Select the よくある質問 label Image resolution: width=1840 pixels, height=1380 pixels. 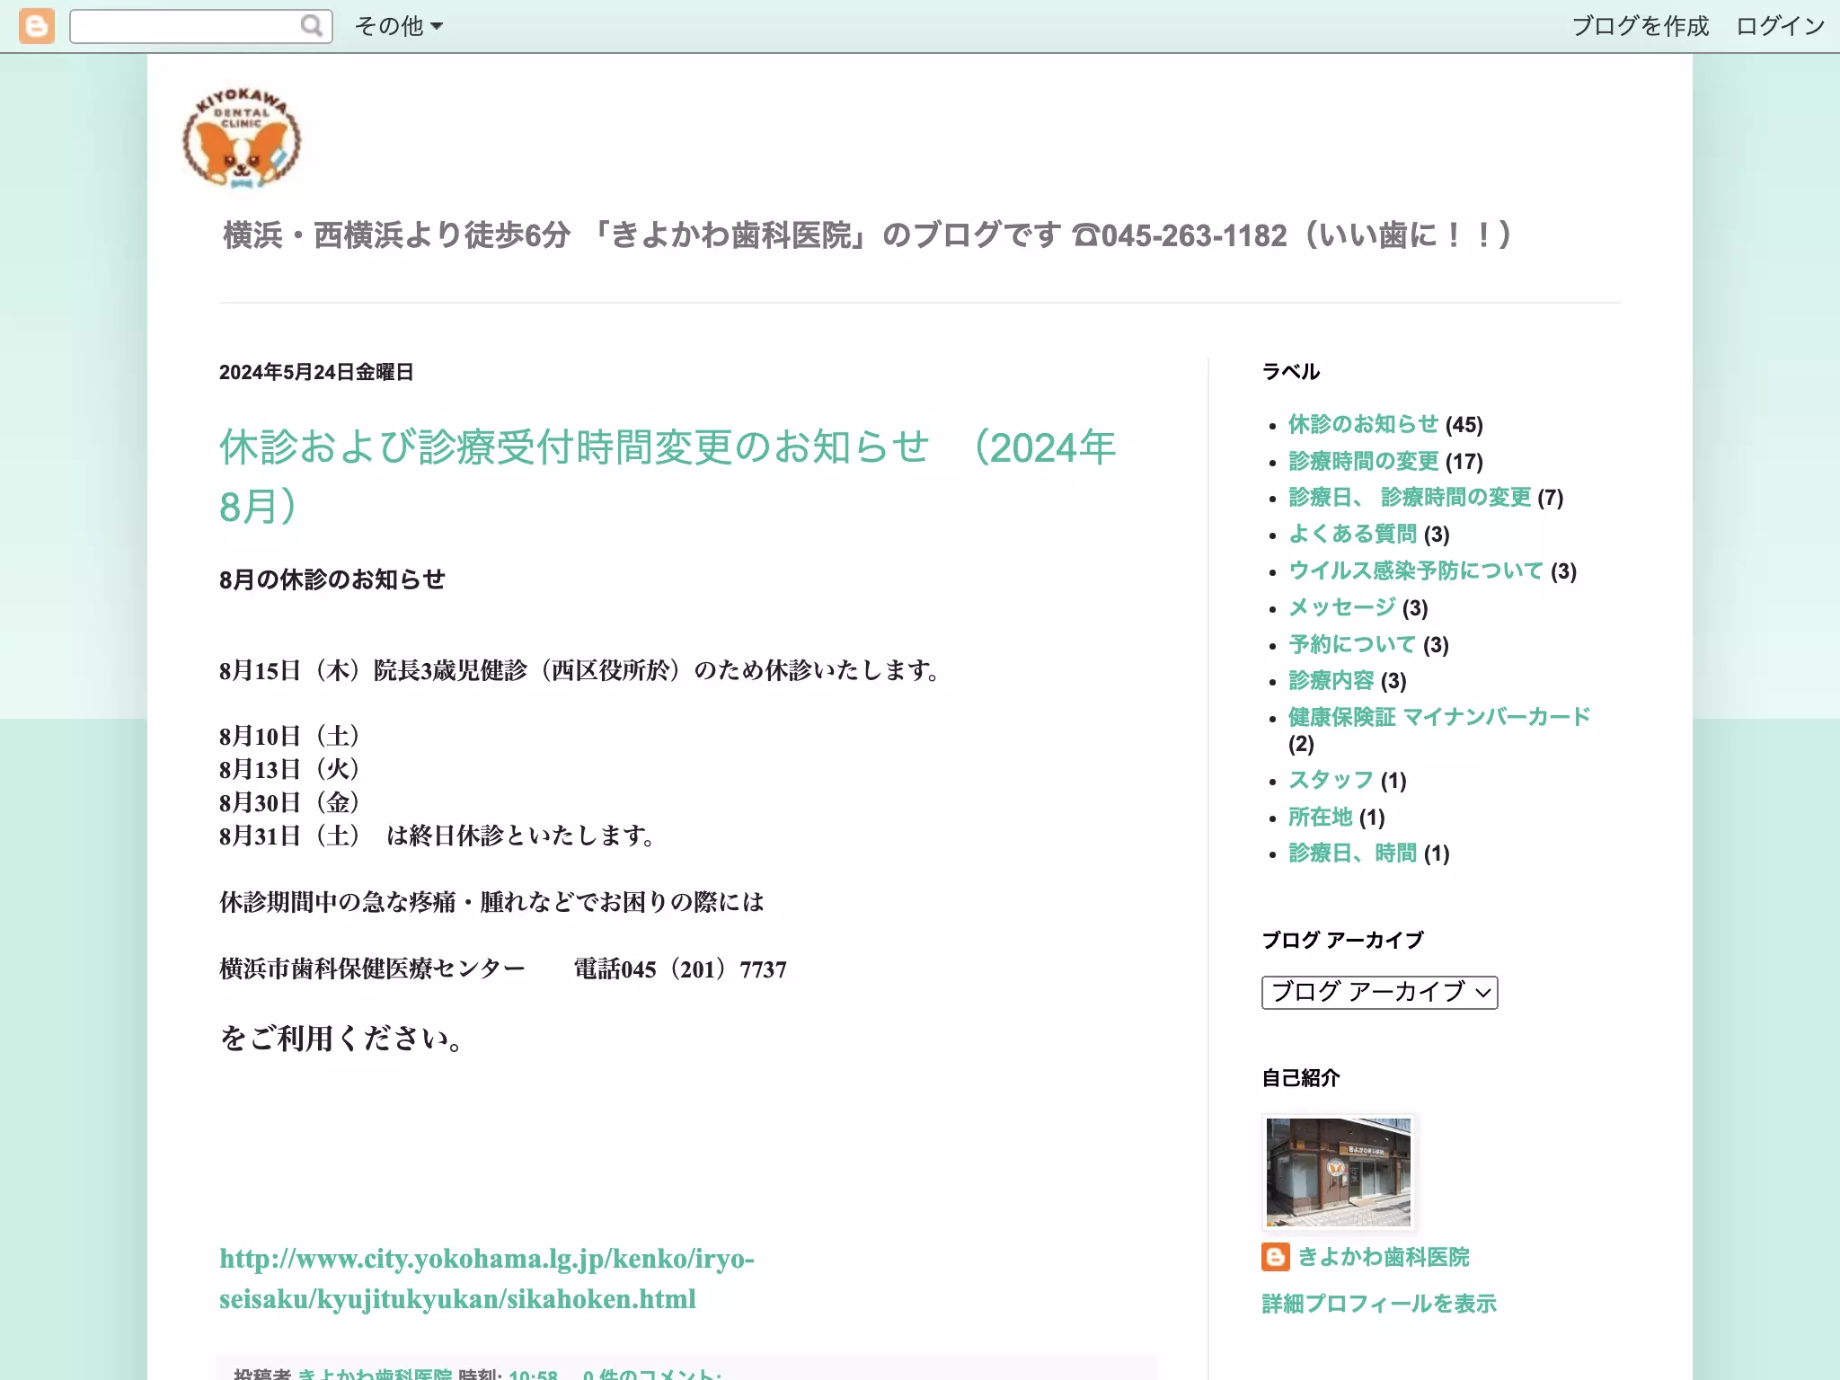[1352, 534]
